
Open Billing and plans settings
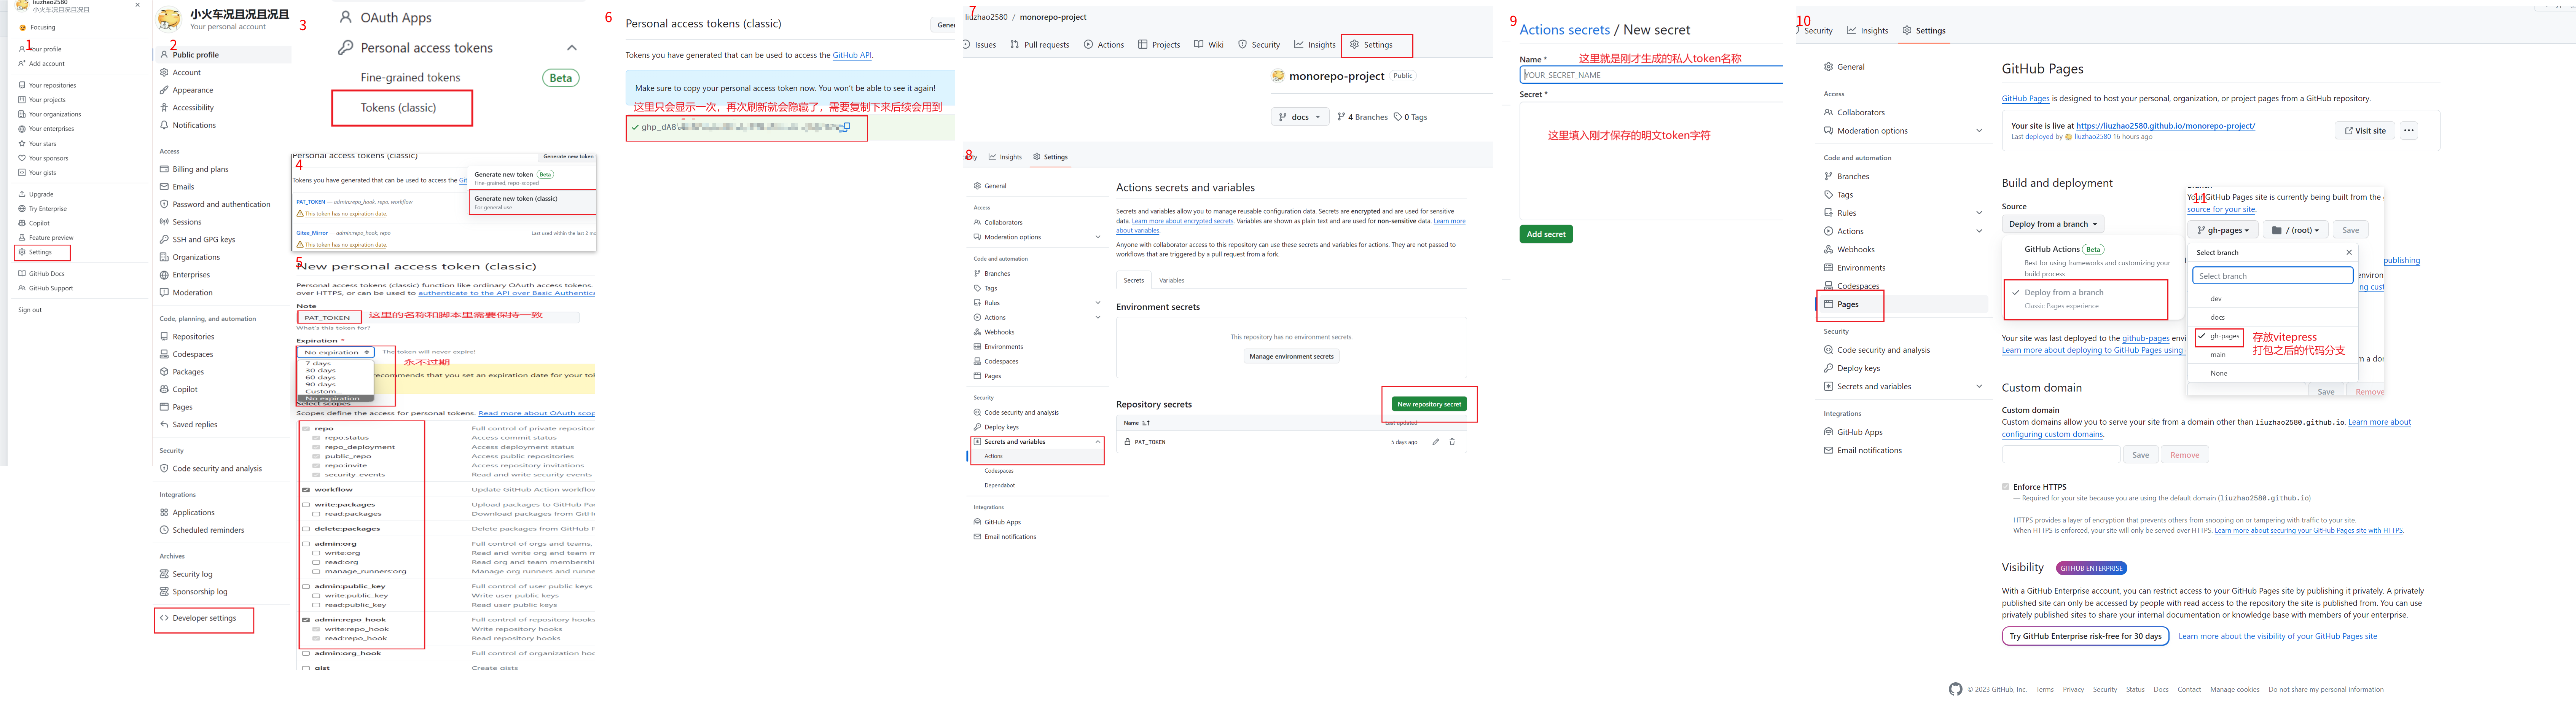(x=194, y=169)
